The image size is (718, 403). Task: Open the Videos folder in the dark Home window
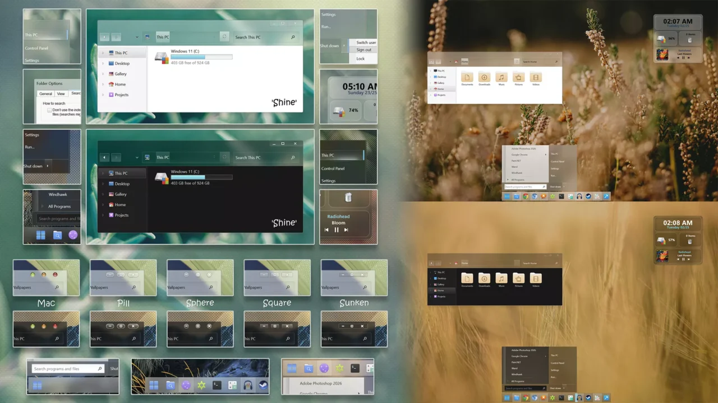[536, 279]
